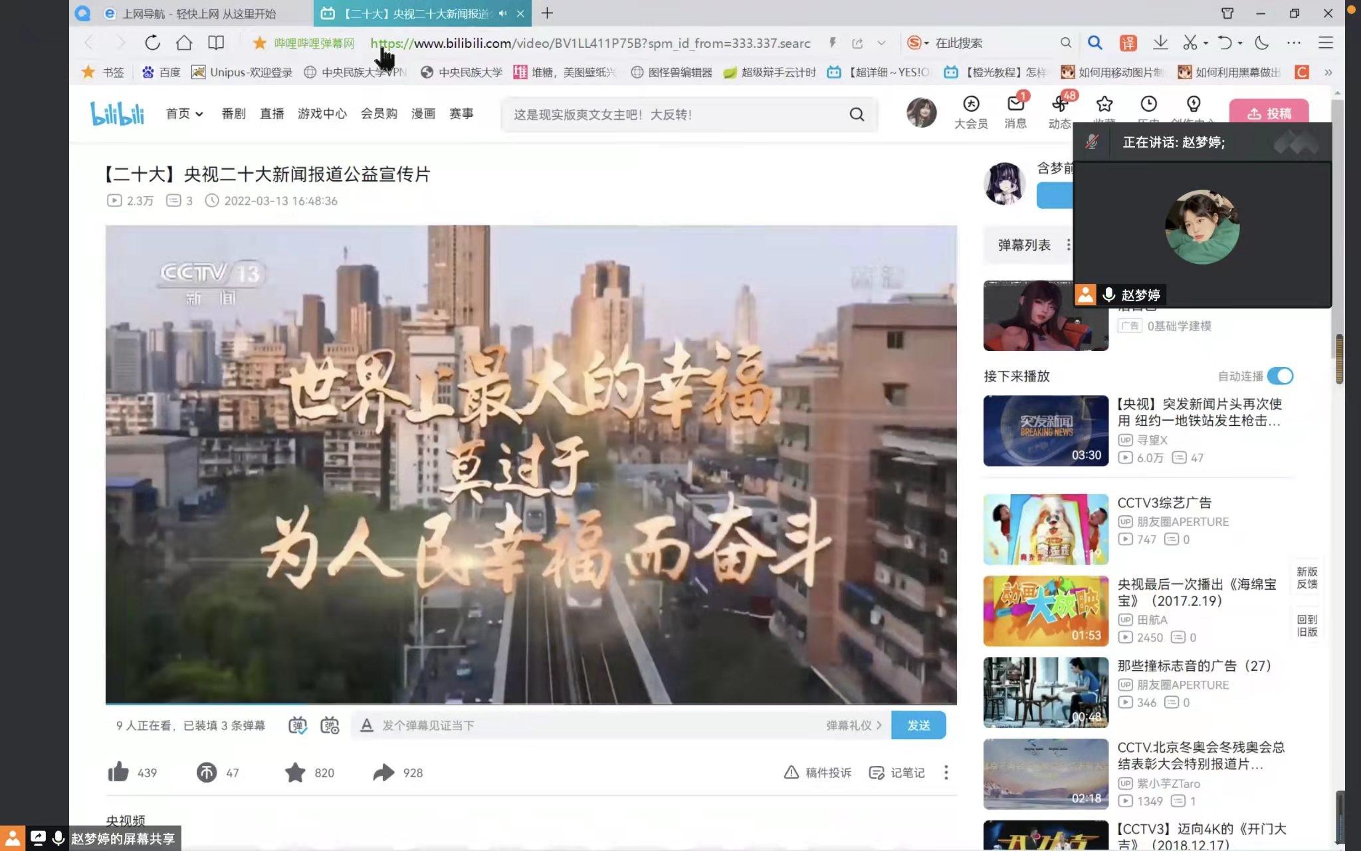
Task: Open the messages envelope icon
Action: 1015,104
